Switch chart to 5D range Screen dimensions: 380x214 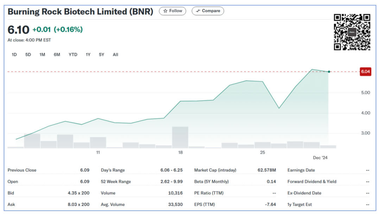pyautogui.click(x=28, y=54)
